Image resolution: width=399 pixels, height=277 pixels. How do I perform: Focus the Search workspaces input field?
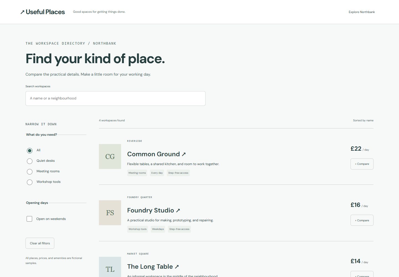(x=116, y=98)
